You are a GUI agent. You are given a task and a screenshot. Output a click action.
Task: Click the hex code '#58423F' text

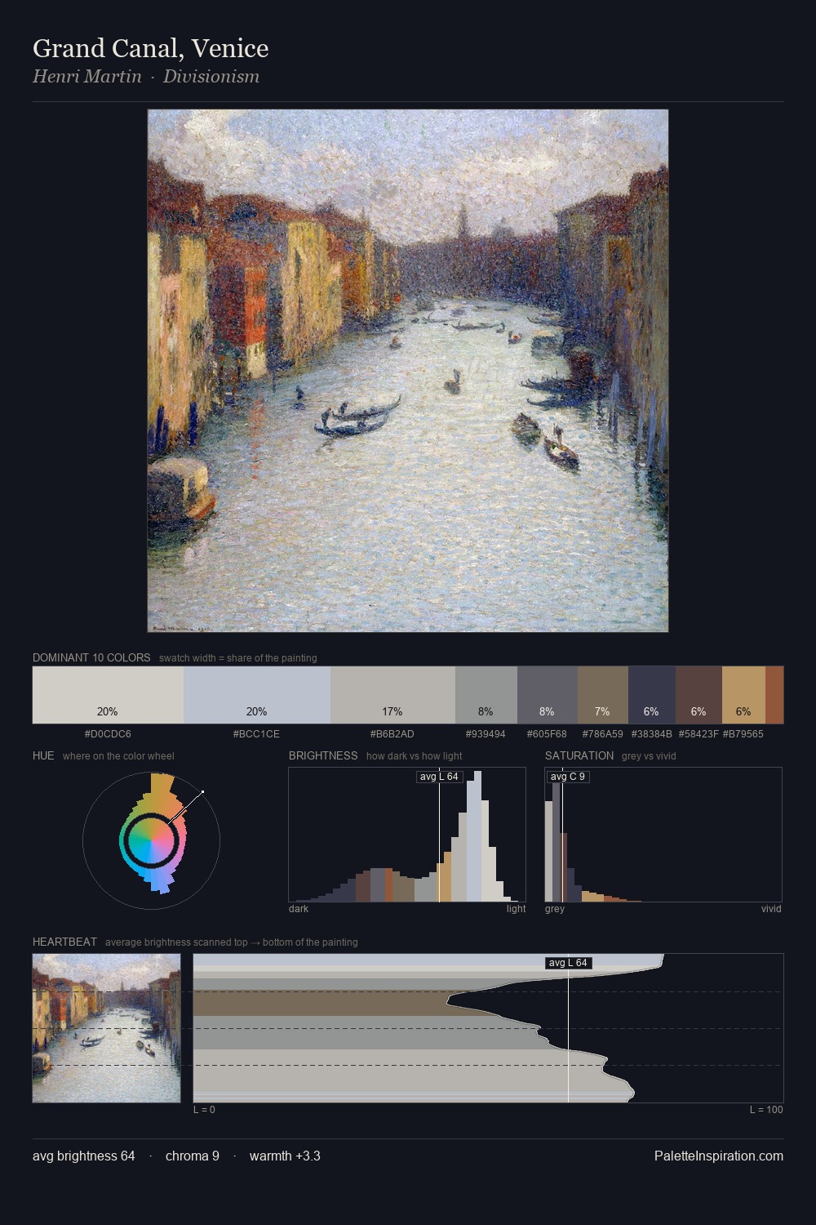click(x=698, y=734)
